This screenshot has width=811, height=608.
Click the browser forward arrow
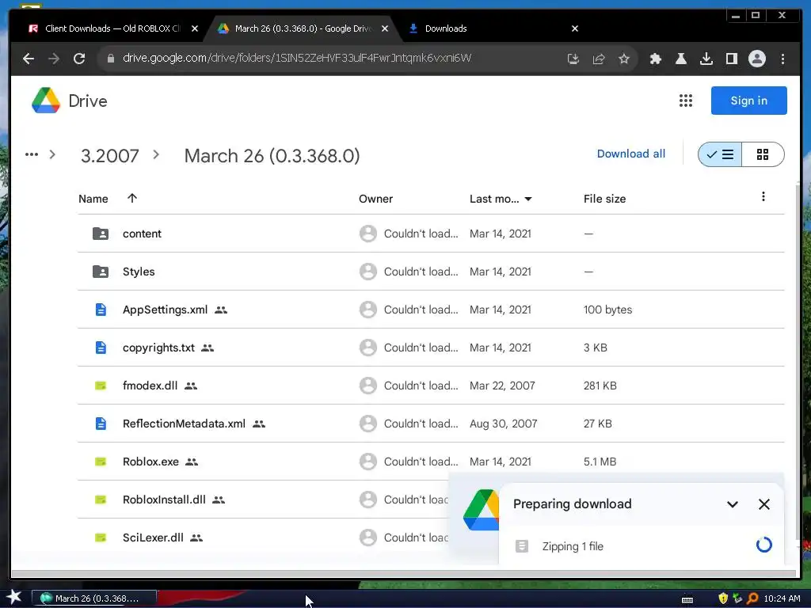coord(54,59)
